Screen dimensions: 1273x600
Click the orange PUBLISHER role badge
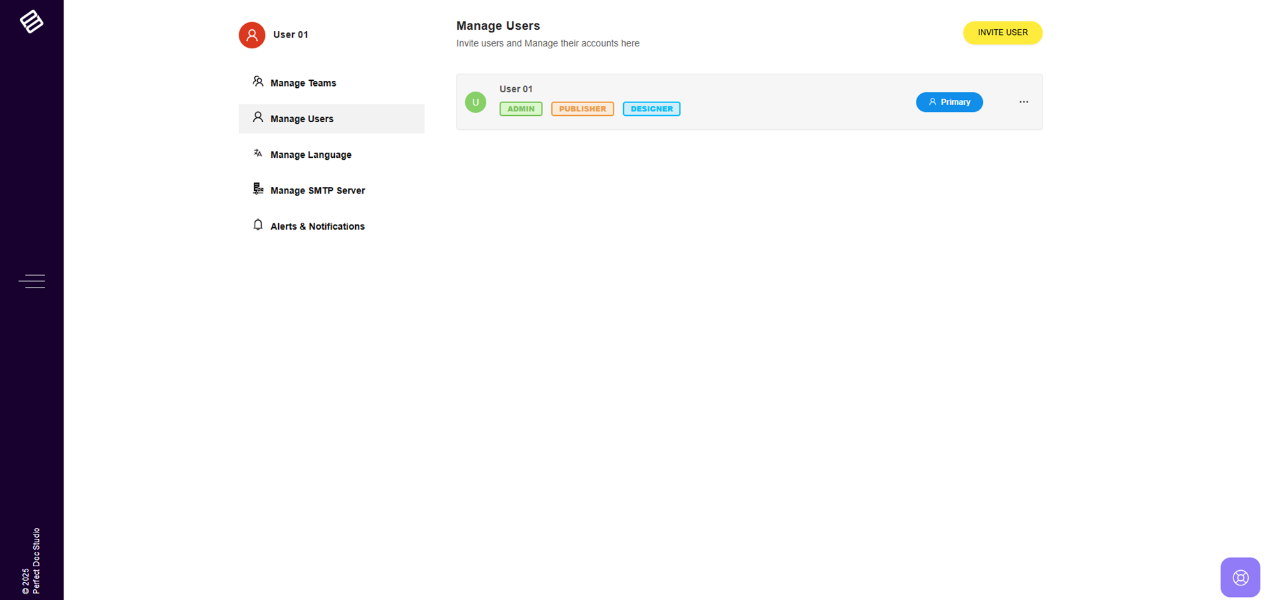coord(582,109)
